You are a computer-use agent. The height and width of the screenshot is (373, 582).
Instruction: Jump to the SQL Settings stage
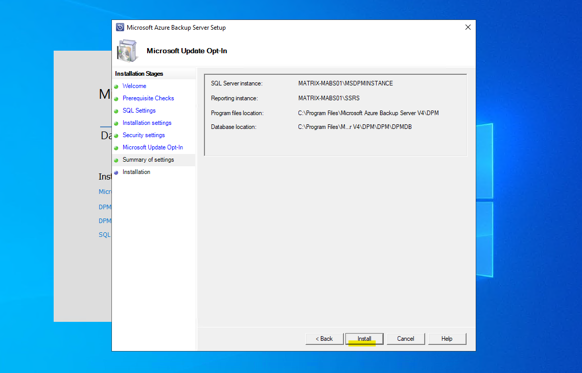[x=139, y=111]
